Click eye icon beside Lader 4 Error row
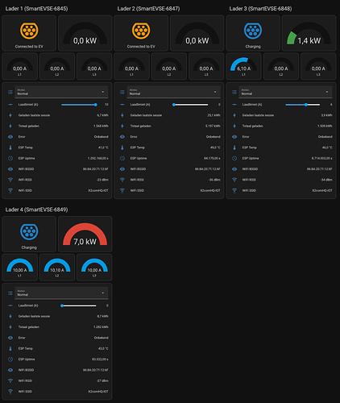The width and height of the screenshot is (340, 403). pos(10,338)
